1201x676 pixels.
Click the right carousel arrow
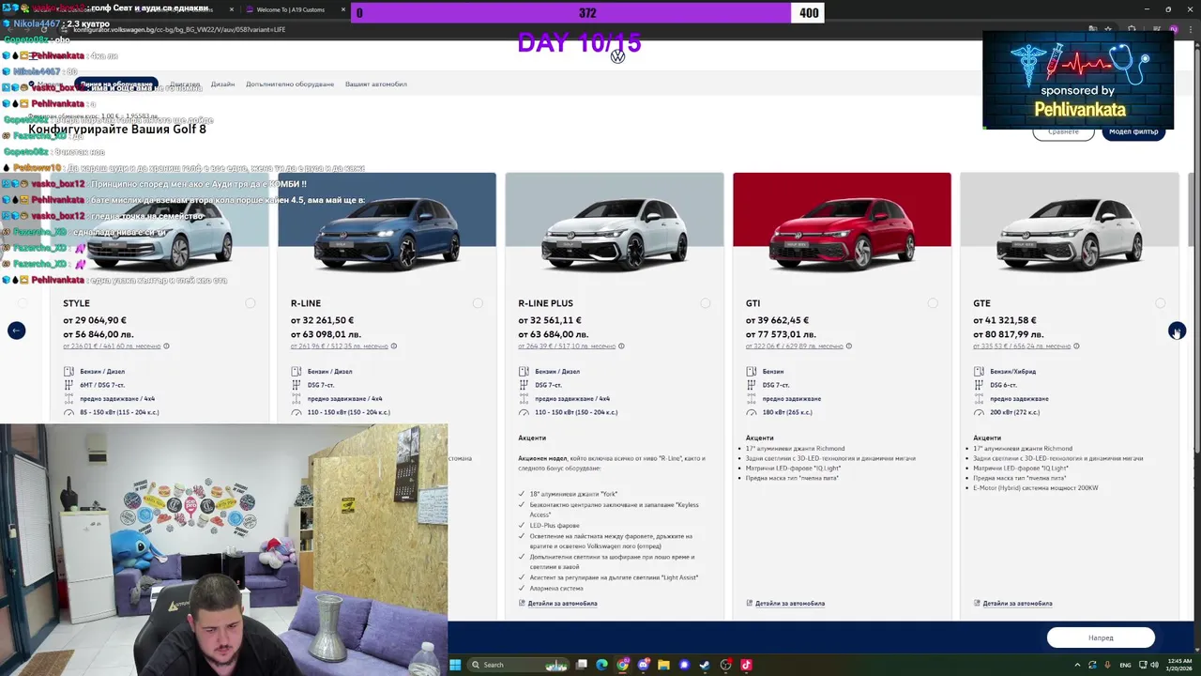point(1177,330)
